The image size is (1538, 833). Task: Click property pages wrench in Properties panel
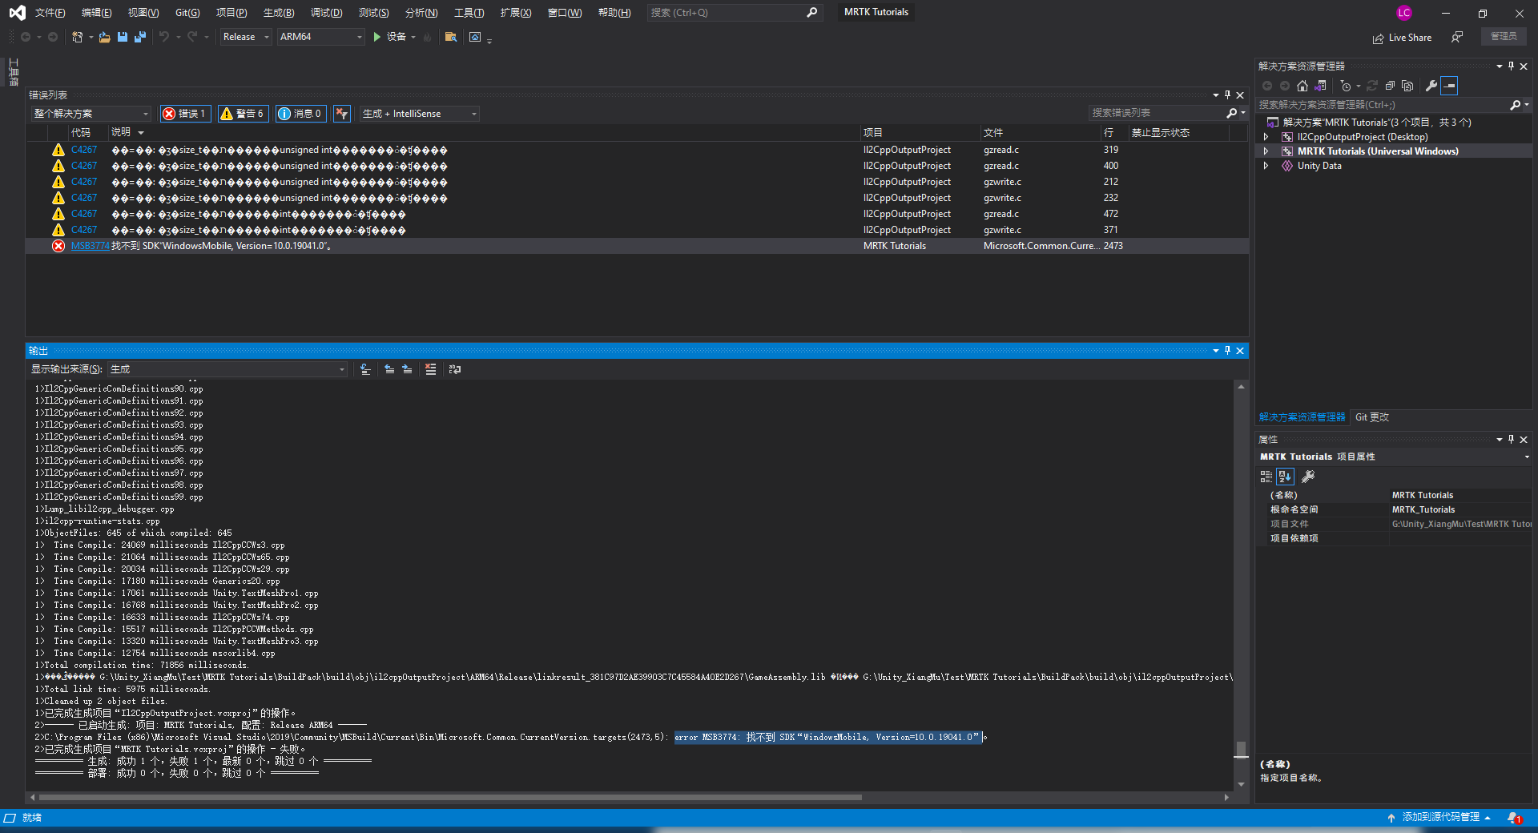(x=1308, y=477)
